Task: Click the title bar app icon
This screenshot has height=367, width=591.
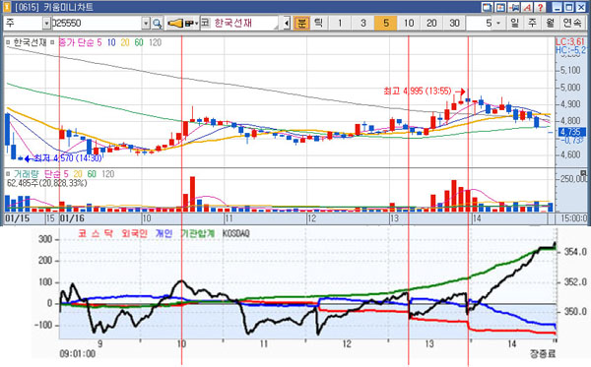Action: (x=7, y=7)
